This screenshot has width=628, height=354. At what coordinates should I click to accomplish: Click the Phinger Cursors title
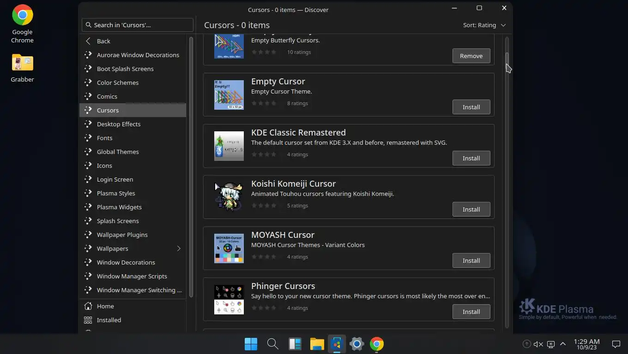coord(283,286)
